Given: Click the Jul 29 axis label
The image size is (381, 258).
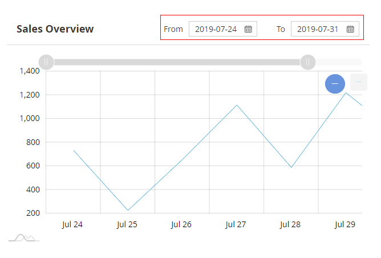Looking at the screenshot, I should click(x=345, y=224).
